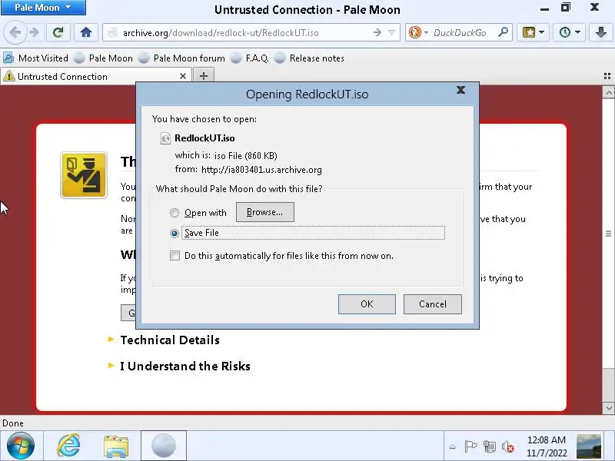Minimize the Pale Moon window
The width and height of the screenshot is (615, 461).
click(x=544, y=8)
